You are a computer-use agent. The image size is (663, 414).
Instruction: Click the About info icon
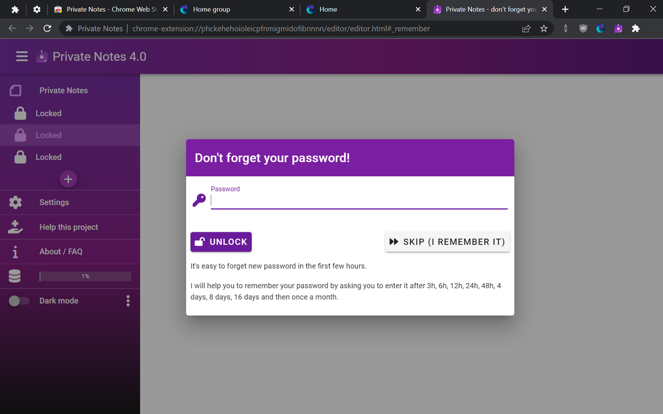(15, 252)
